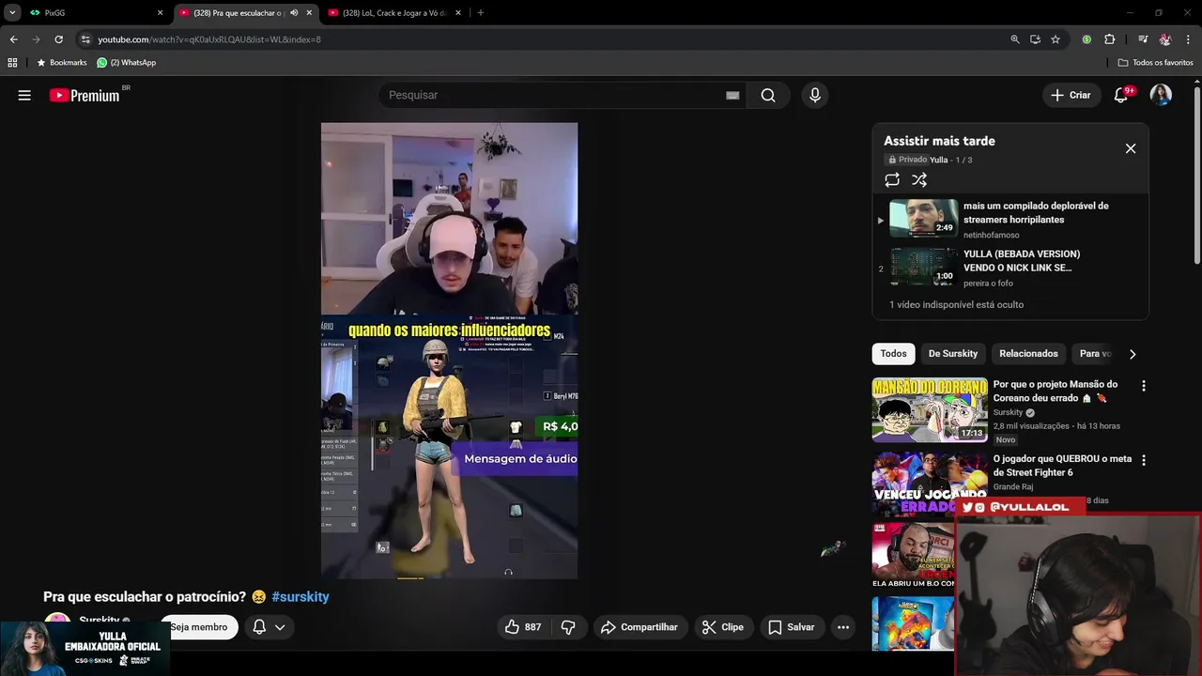Open YULLA (BEBADA VERSION) playlist video
This screenshot has width=1202, height=676.
point(1009,267)
